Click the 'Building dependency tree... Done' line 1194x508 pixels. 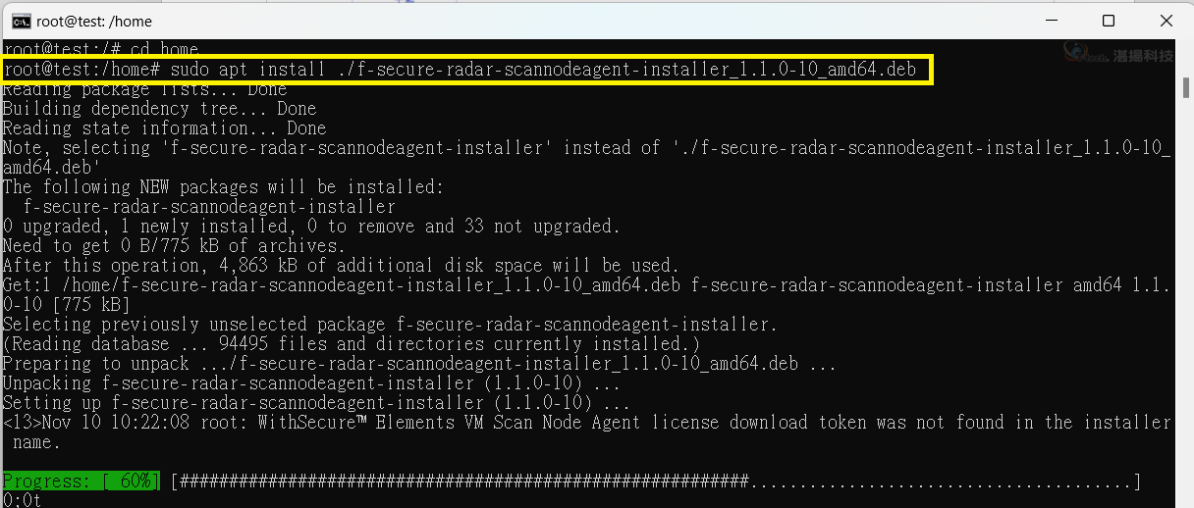(x=159, y=109)
